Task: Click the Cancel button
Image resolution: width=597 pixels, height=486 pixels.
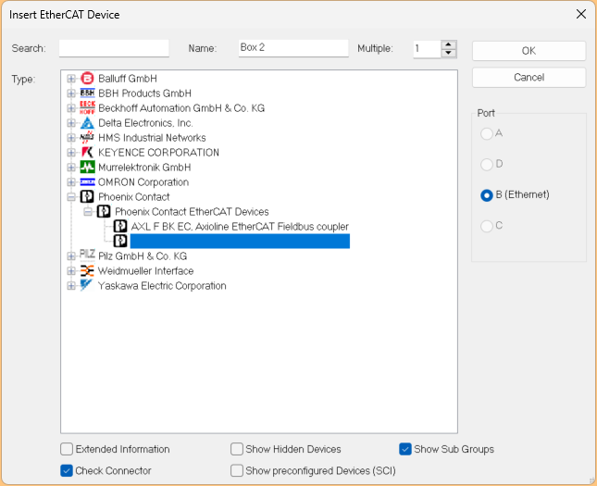Action: 529,78
